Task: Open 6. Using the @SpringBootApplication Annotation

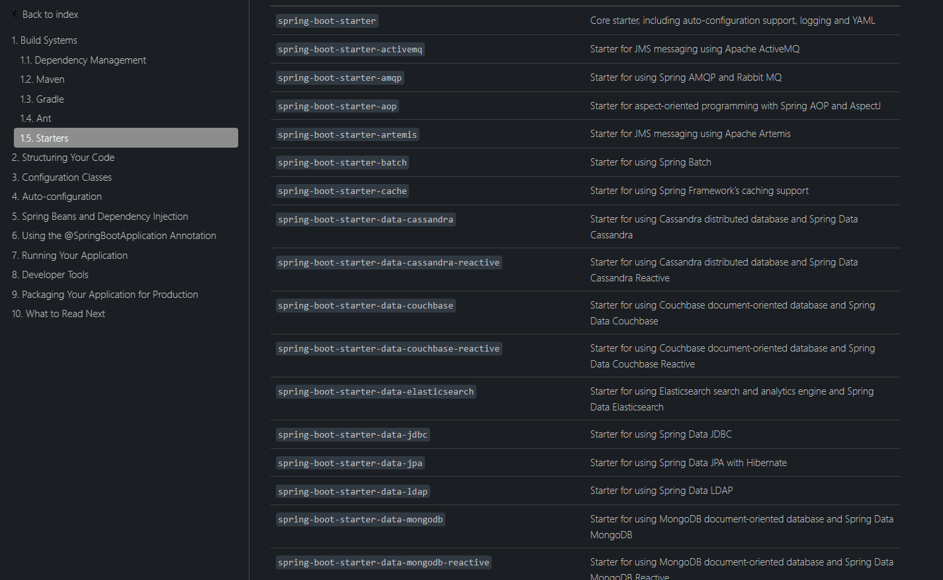Action: pos(114,236)
